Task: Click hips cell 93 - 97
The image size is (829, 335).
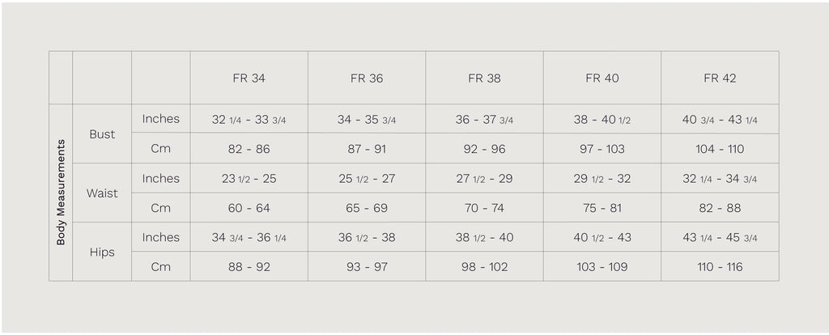Action: pos(367,267)
